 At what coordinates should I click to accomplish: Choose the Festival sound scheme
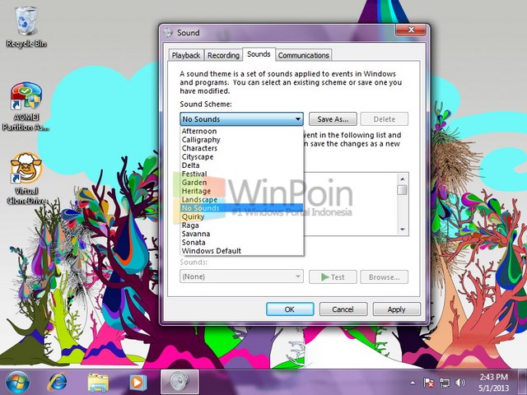pos(241,174)
